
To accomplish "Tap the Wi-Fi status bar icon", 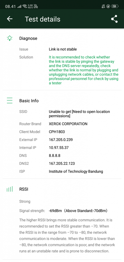I will pos(25,6).
